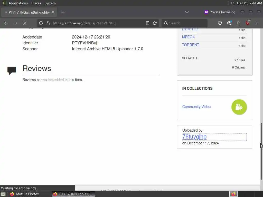This screenshot has height=197, width=263.
Task: Click SHOW ALL files link
Action: (x=190, y=58)
